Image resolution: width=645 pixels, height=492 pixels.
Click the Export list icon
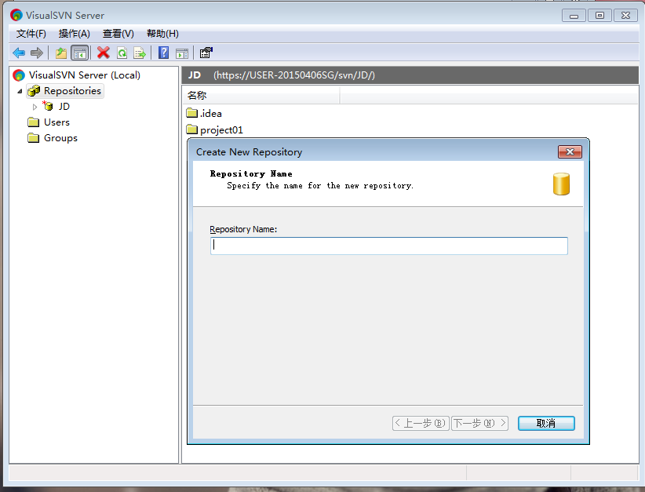point(140,53)
